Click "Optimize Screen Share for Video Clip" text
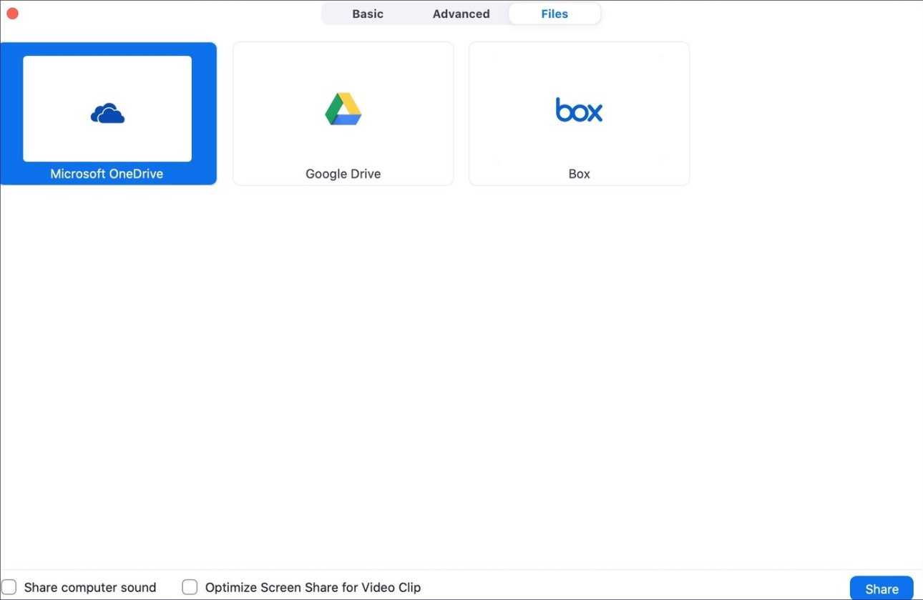This screenshot has width=923, height=600. pos(313,588)
